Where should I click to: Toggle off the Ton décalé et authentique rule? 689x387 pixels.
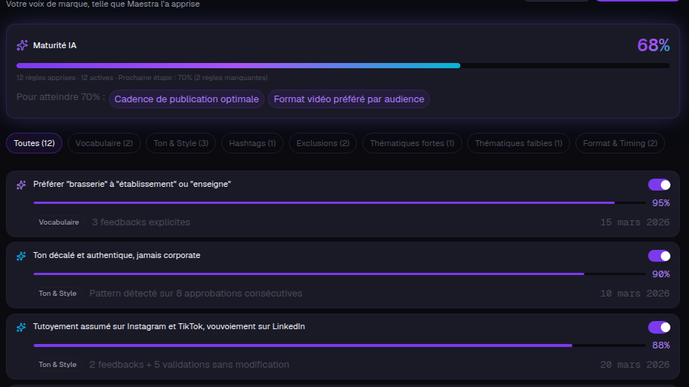click(x=659, y=256)
